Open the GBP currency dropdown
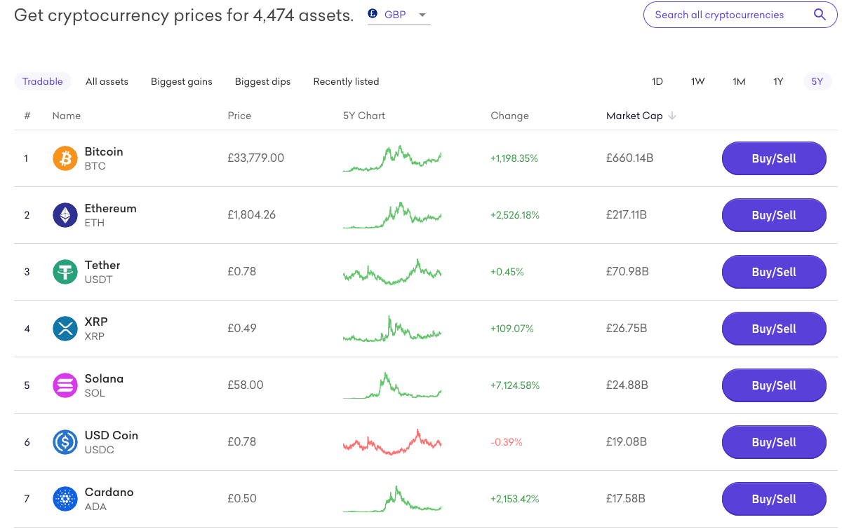Screen dimensions: 849x529 399,15
